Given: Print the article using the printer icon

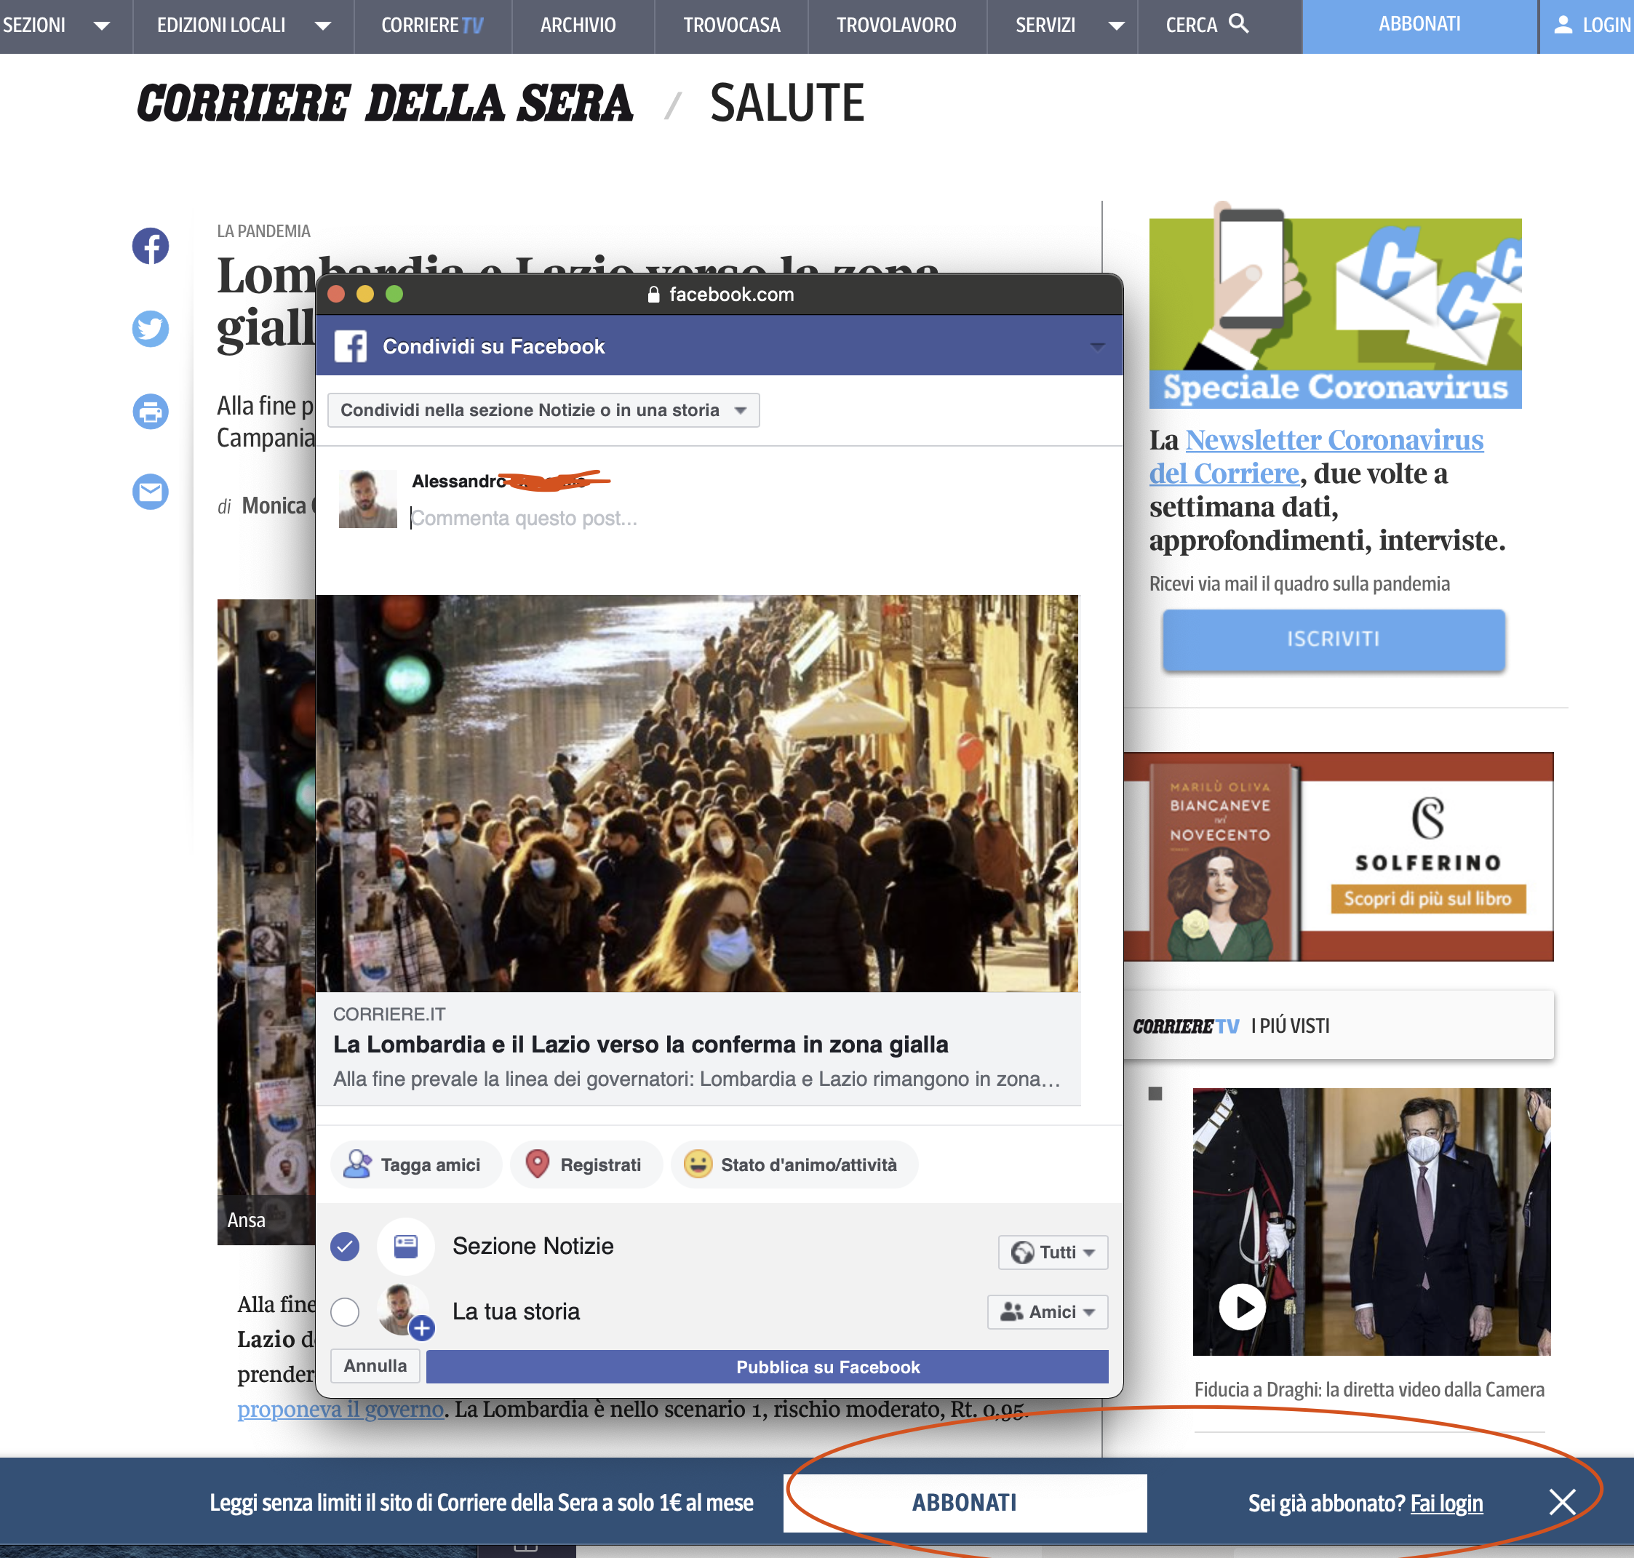Looking at the screenshot, I should click(x=151, y=412).
